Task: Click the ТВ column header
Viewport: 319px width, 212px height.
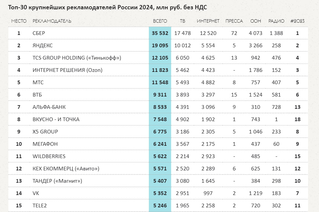Action: click(x=182, y=21)
